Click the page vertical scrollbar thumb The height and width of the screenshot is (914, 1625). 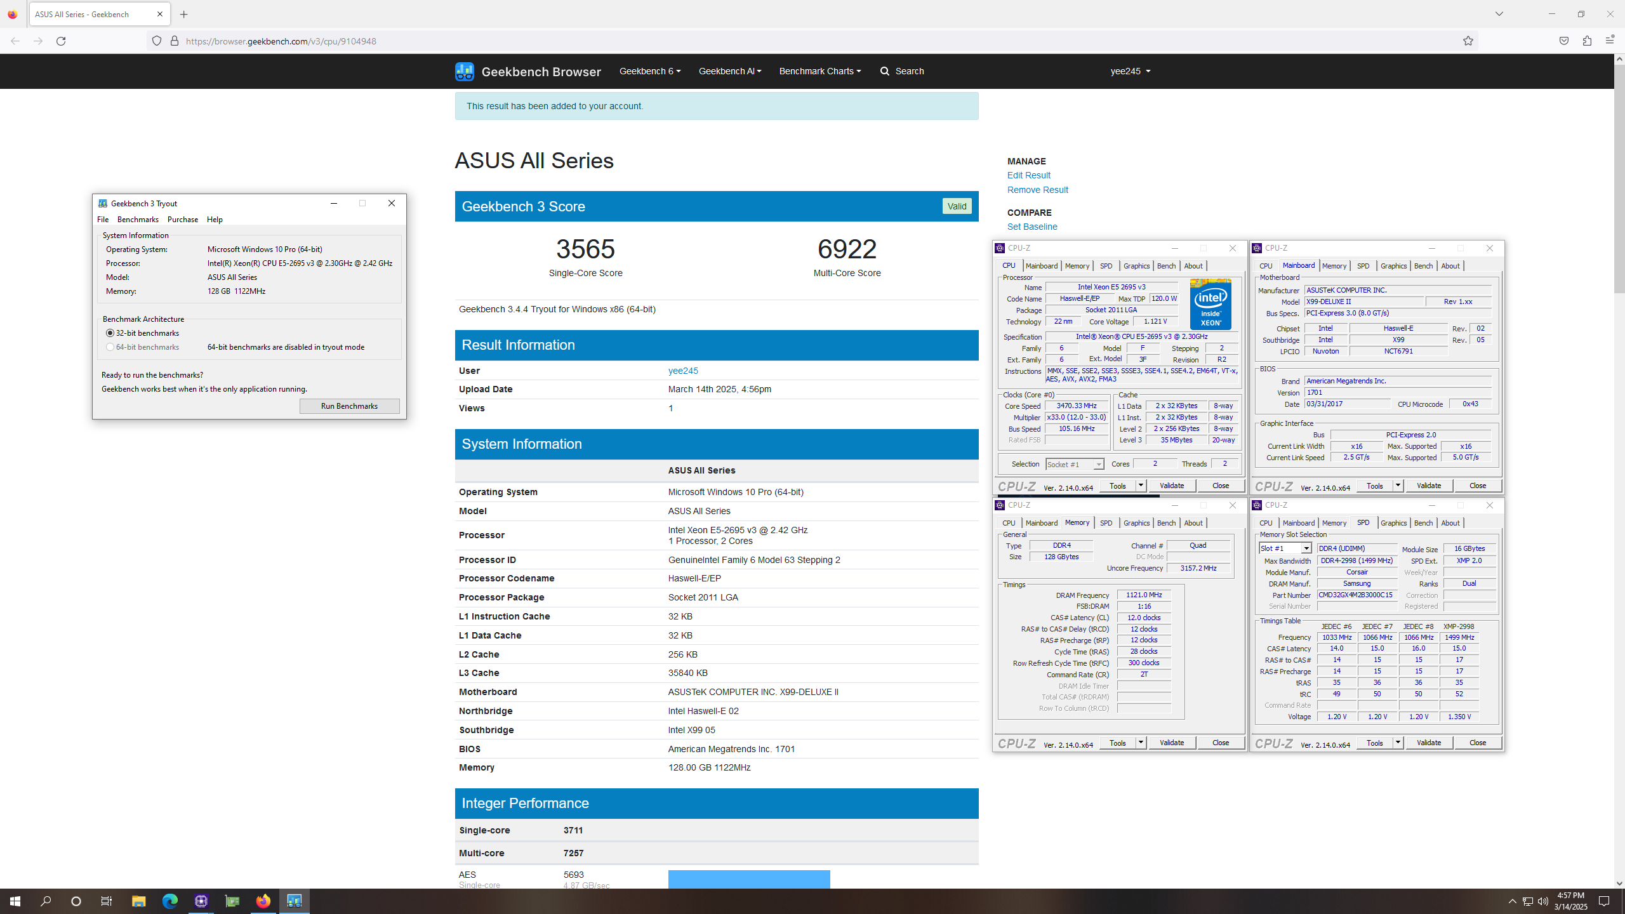click(x=1619, y=178)
